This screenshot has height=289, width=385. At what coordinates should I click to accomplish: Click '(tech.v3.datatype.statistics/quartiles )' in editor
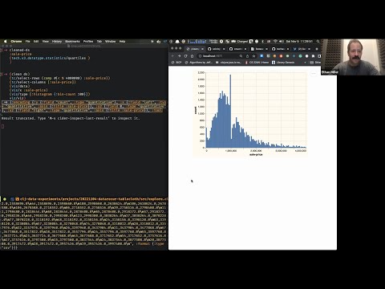point(50,58)
